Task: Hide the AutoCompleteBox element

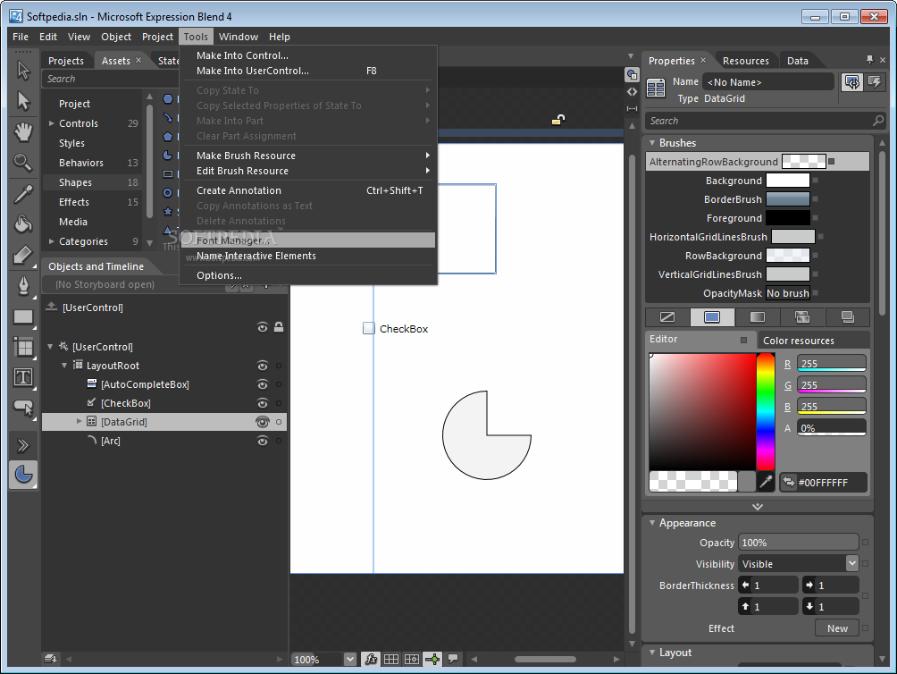Action: click(262, 384)
